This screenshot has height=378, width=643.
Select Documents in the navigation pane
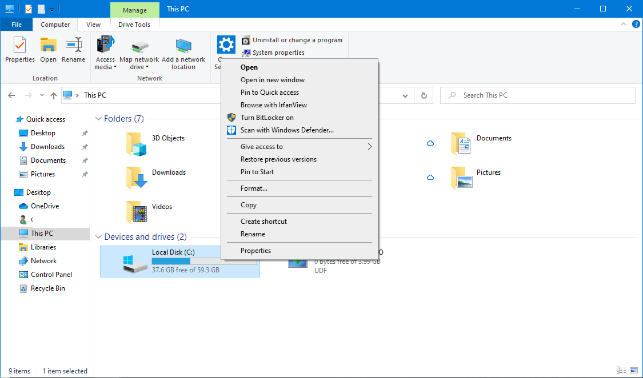click(48, 160)
